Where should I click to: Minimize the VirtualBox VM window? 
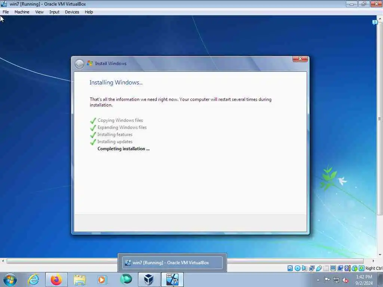coord(352,4)
